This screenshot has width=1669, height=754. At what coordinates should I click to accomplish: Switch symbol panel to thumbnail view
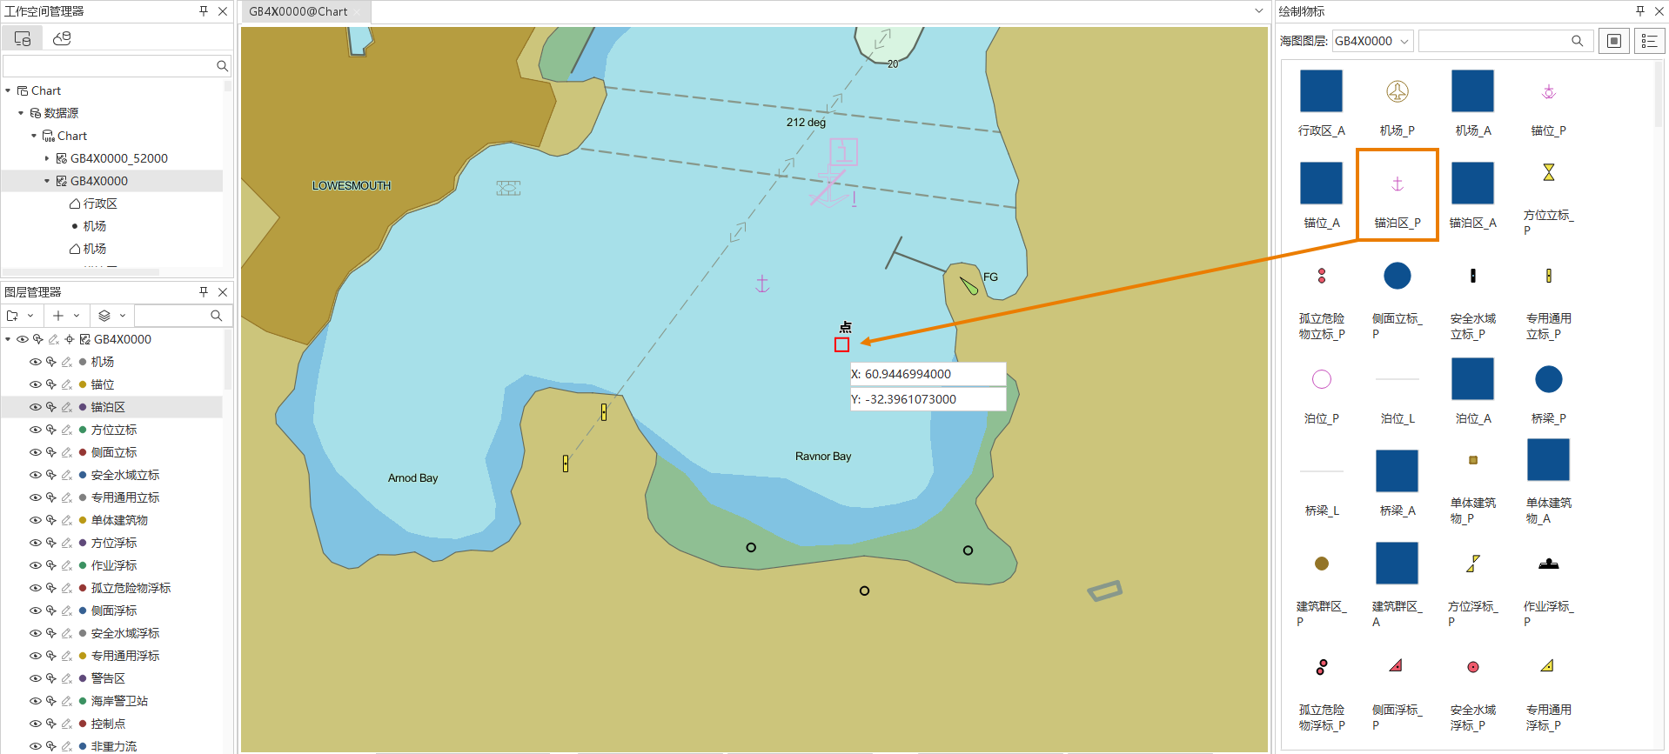pos(1614,41)
